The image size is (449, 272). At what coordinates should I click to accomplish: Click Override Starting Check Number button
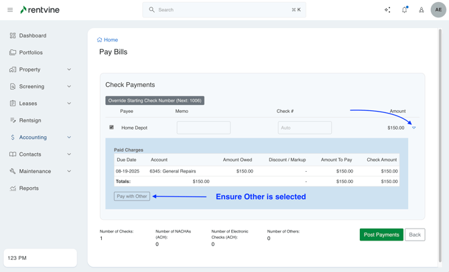click(x=155, y=101)
